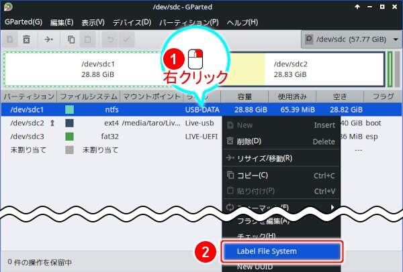Click the esp flag text
Viewport: 403px width, 272px height.
pos(371,137)
